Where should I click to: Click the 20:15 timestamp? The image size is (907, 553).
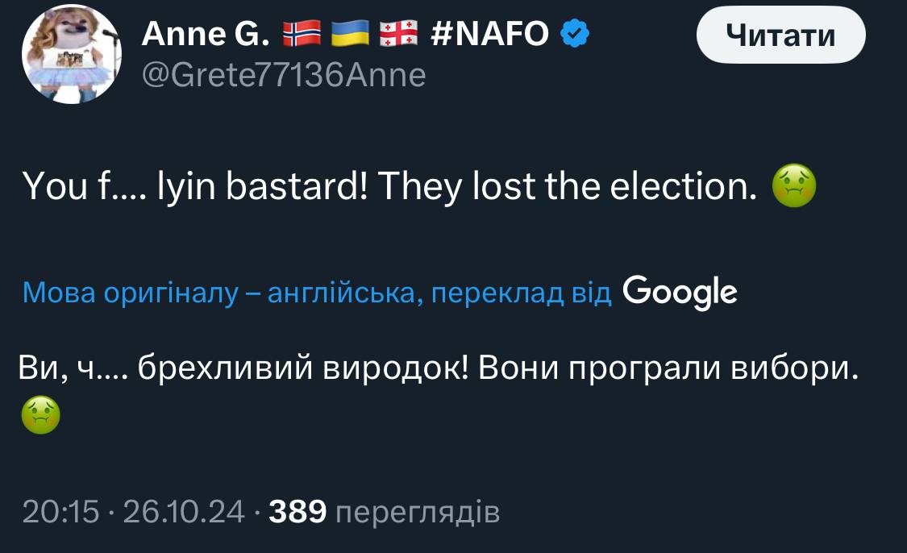click(x=60, y=511)
